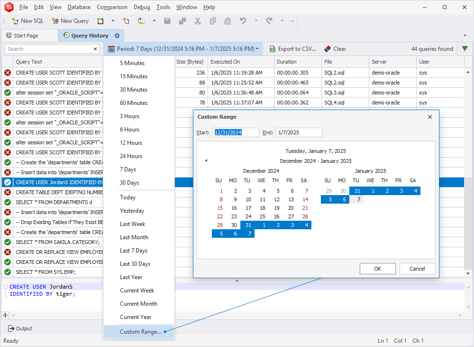
Task: Expand the Open file dropdown arrow
Action: (x=154, y=21)
